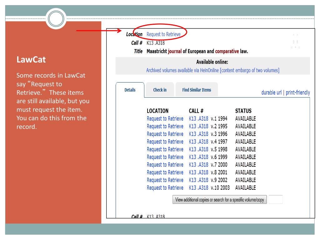This screenshot has width=320, height=240.
Task: Open call number K13 .A318 link in v.8 2001 row
Action: coord(198,172)
